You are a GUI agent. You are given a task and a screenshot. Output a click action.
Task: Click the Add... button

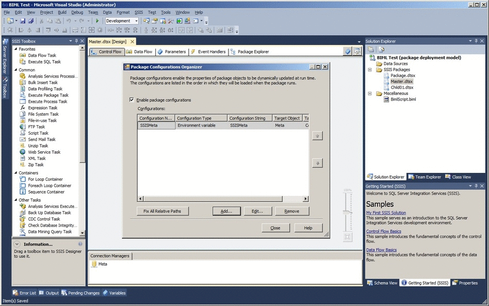click(x=226, y=211)
